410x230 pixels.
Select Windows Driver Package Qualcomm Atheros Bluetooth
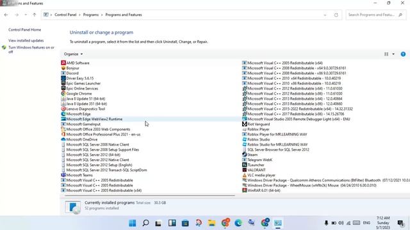click(x=329, y=180)
